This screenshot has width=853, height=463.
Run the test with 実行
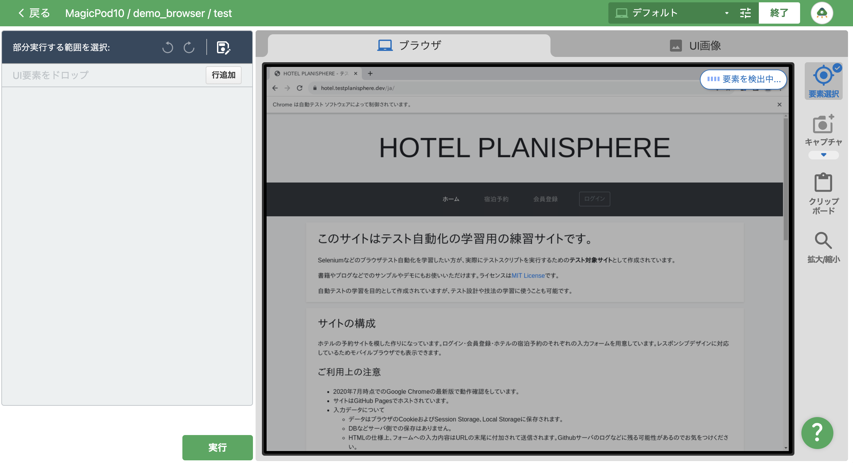click(217, 447)
